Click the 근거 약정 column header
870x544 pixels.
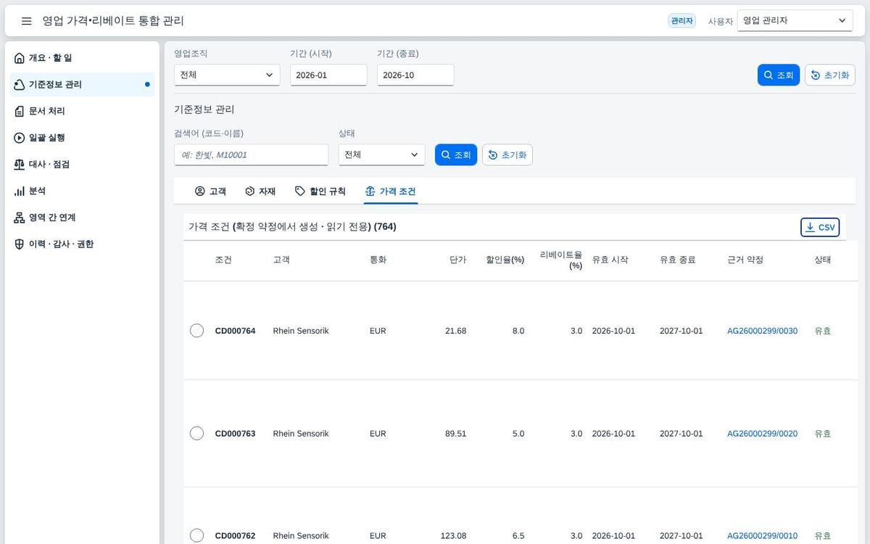(x=745, y=260)
